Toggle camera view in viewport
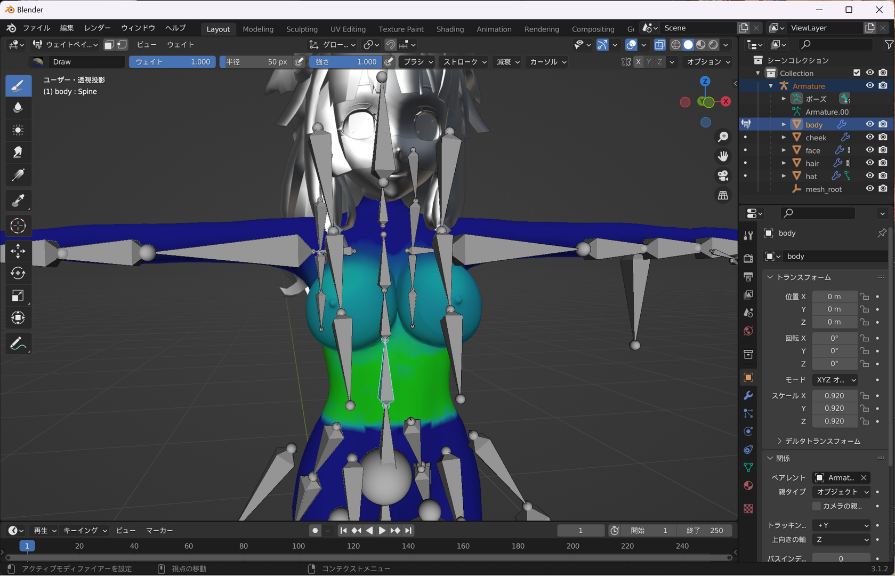Viewport: 895px width, 576px height. pos(723,175)
